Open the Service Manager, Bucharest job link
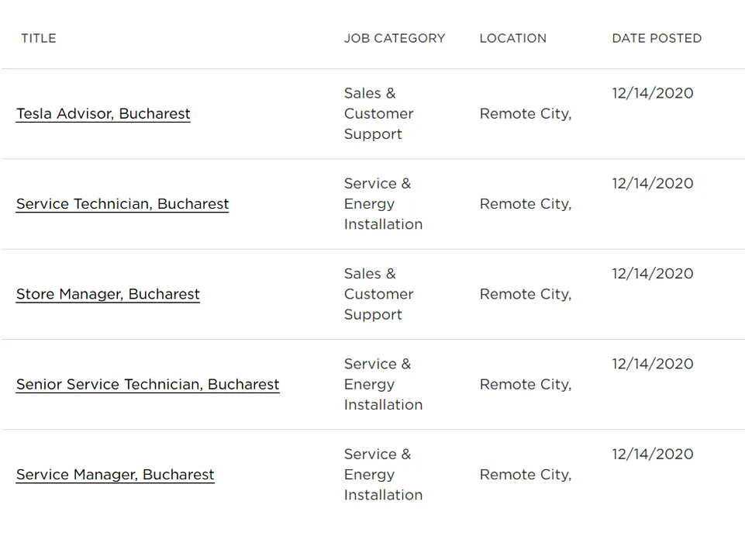This screenshot has width=745, height=543. pyautogui.click(x=116, y=475)
